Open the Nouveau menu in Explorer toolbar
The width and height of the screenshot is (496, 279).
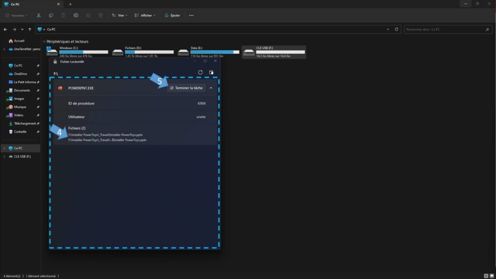[x=16, y=15]
